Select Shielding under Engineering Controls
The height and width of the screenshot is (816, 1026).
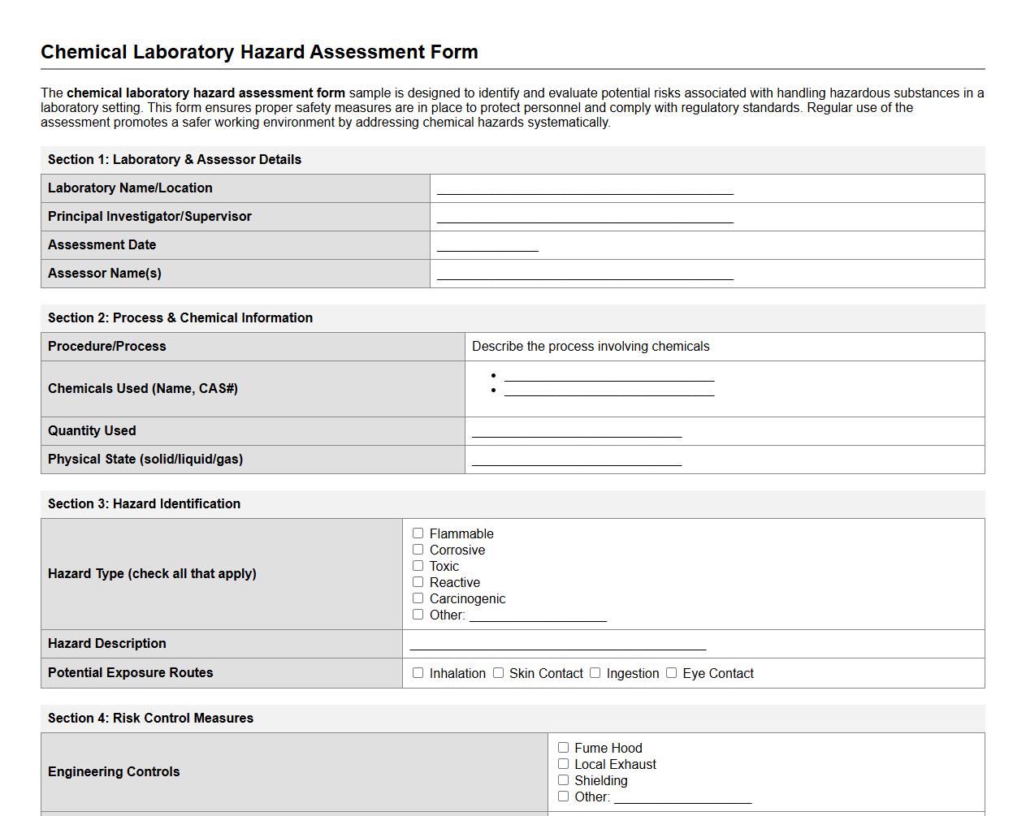[x=563, y=779]
